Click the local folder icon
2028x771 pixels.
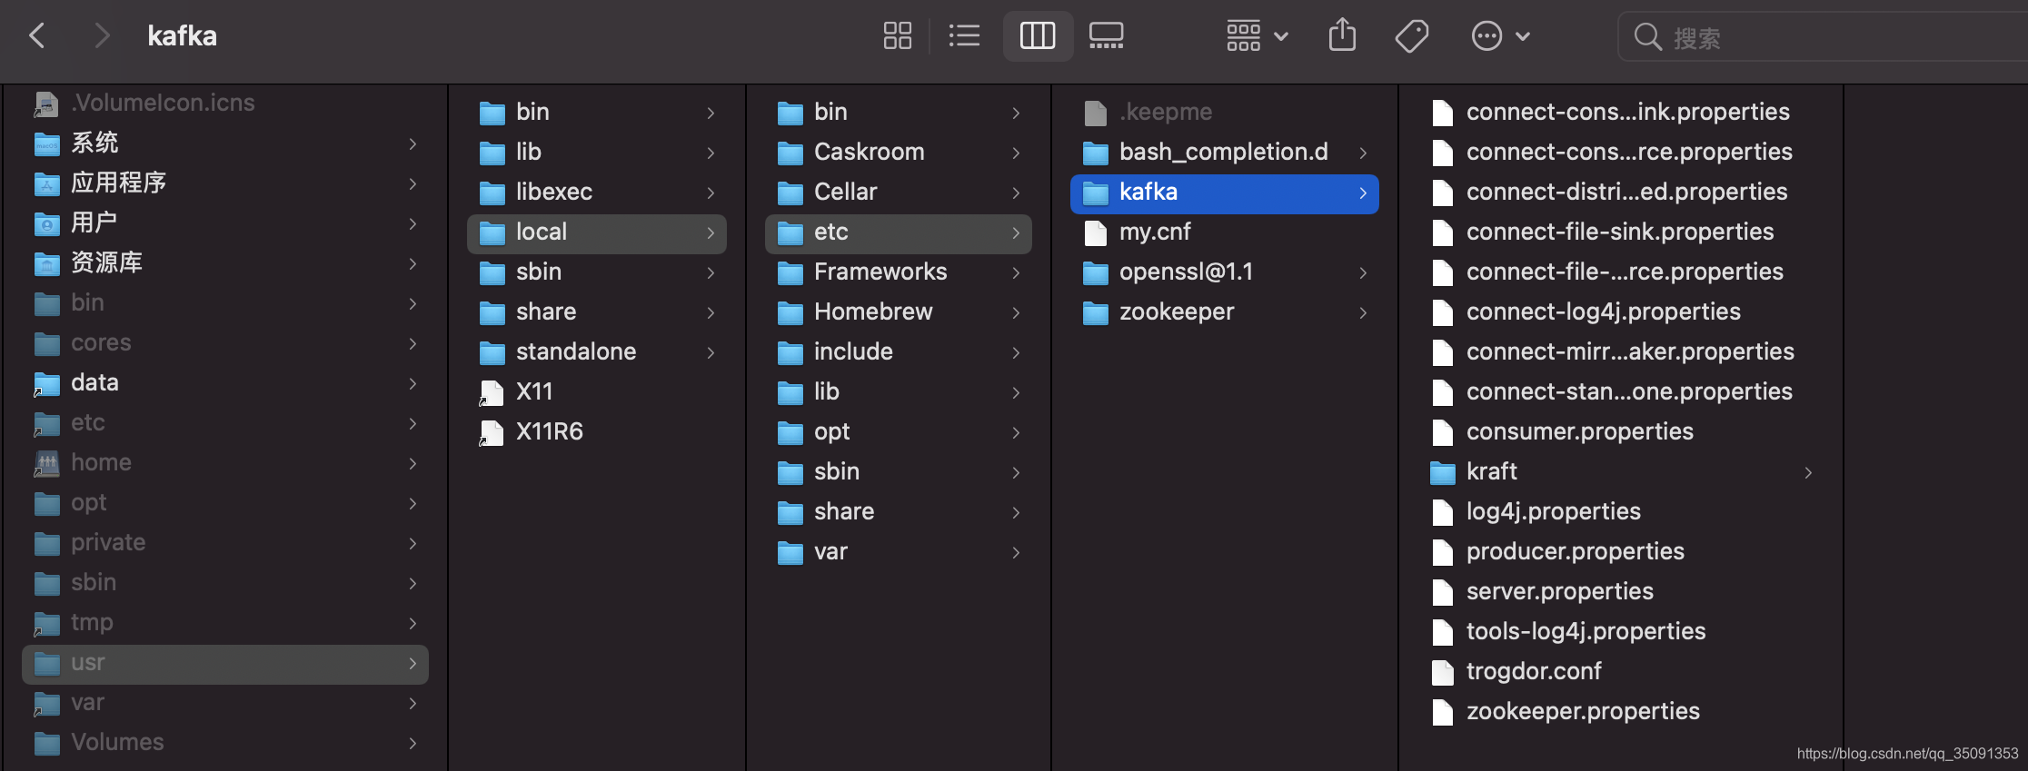point(492,233)
